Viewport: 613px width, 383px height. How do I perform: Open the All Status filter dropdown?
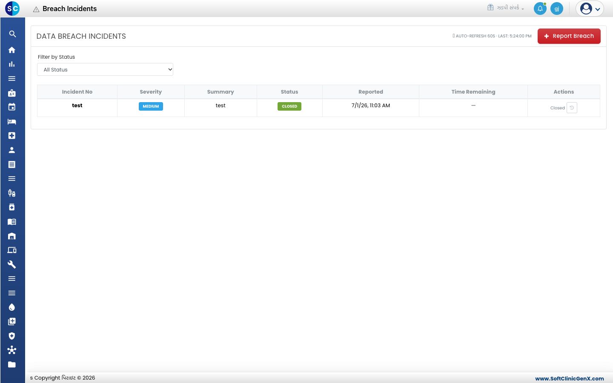[105, 69]
